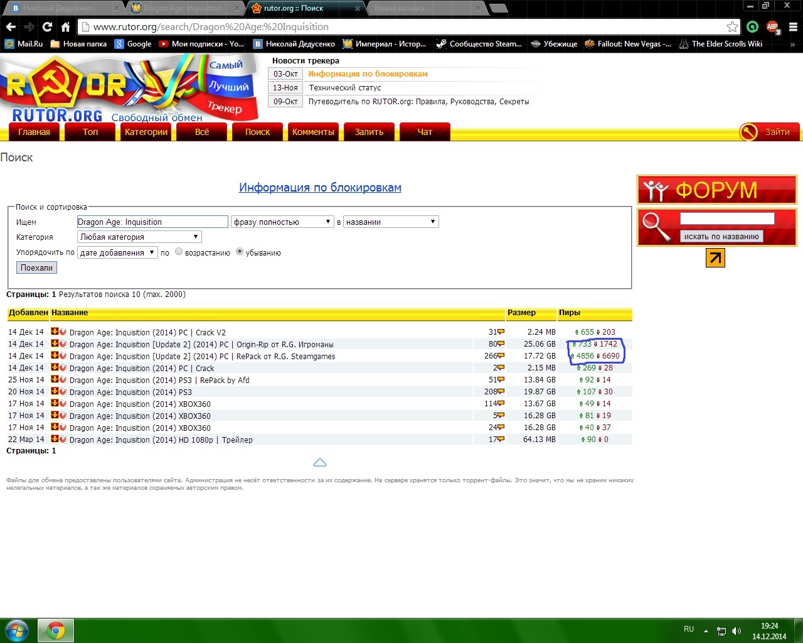Viewport: 803px width, 643px height.
Task: Click the browser Back arrow
Action: (x=10, y=27)
